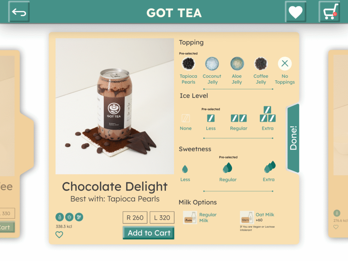The width and height of the screenshot is (348, 261).
Task: Select Oat Milk option
Action: coord(258,217)
